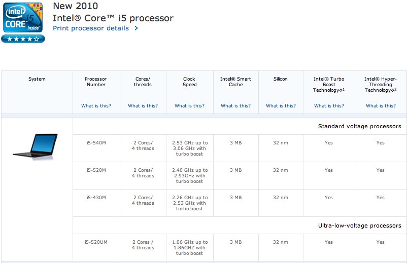Click 'What is this?' under Hyper-Threading Technology
Viewport: 408px width, 263px height.
click(381, 106)
